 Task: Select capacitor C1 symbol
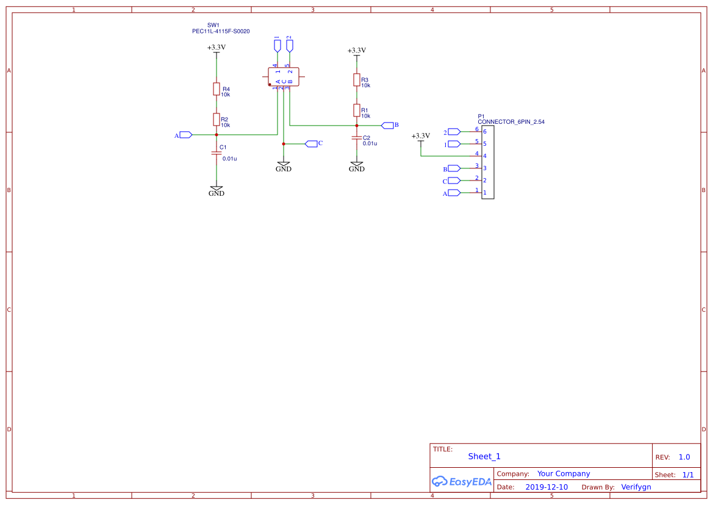pos(217,154)
